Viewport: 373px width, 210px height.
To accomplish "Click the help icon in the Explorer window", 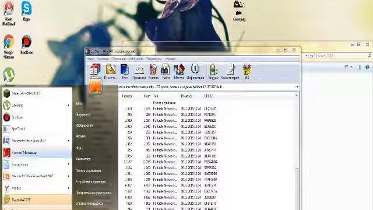I will point(367,67).
